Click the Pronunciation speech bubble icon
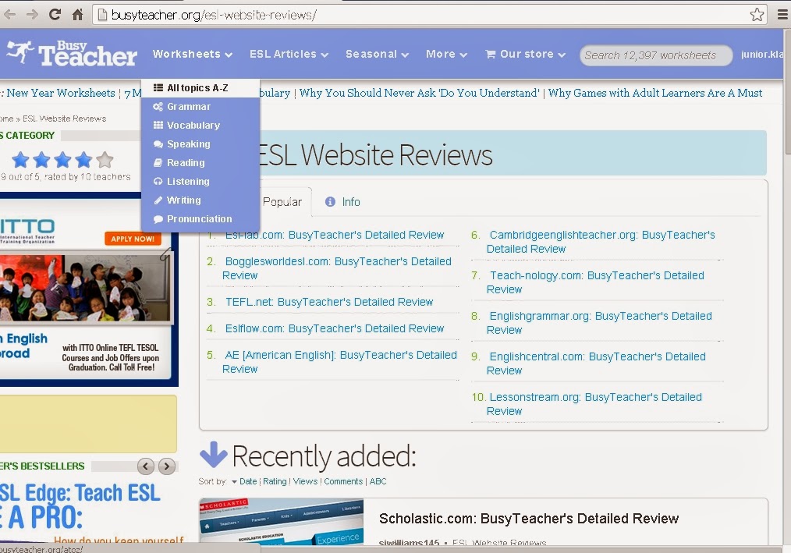The height and width of the screenshot is (553, 791). (158, 219)
